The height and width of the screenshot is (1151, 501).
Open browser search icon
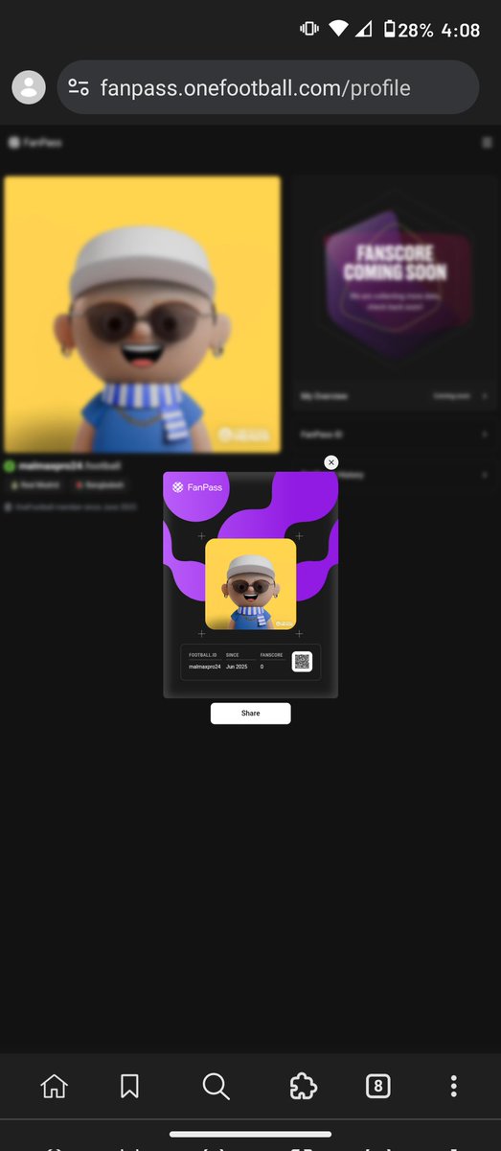[216, 1086]
